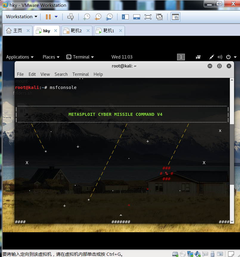Screen dimensions: 240x257
Task: Open the Terminal menu in terminal window
Action: click(x=80, y=74)
